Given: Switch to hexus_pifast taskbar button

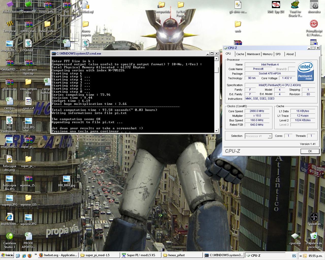Looking at the screenshot, I should pos(182,255).
